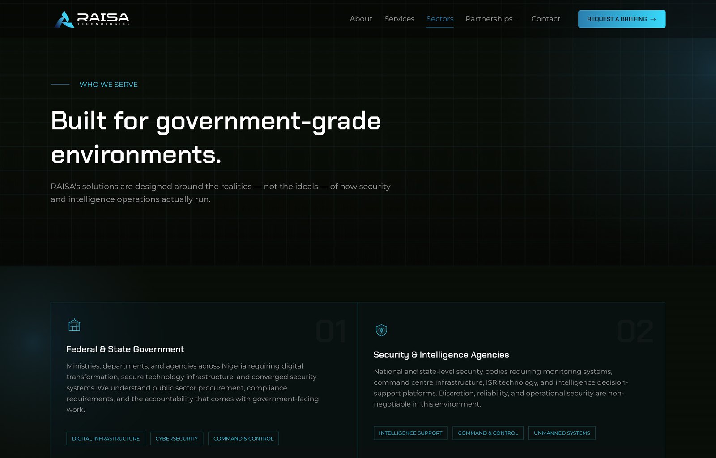The image size is (716, 458).
Task: Click the Built for government-grade environments headline
Action: coord(216,138)
